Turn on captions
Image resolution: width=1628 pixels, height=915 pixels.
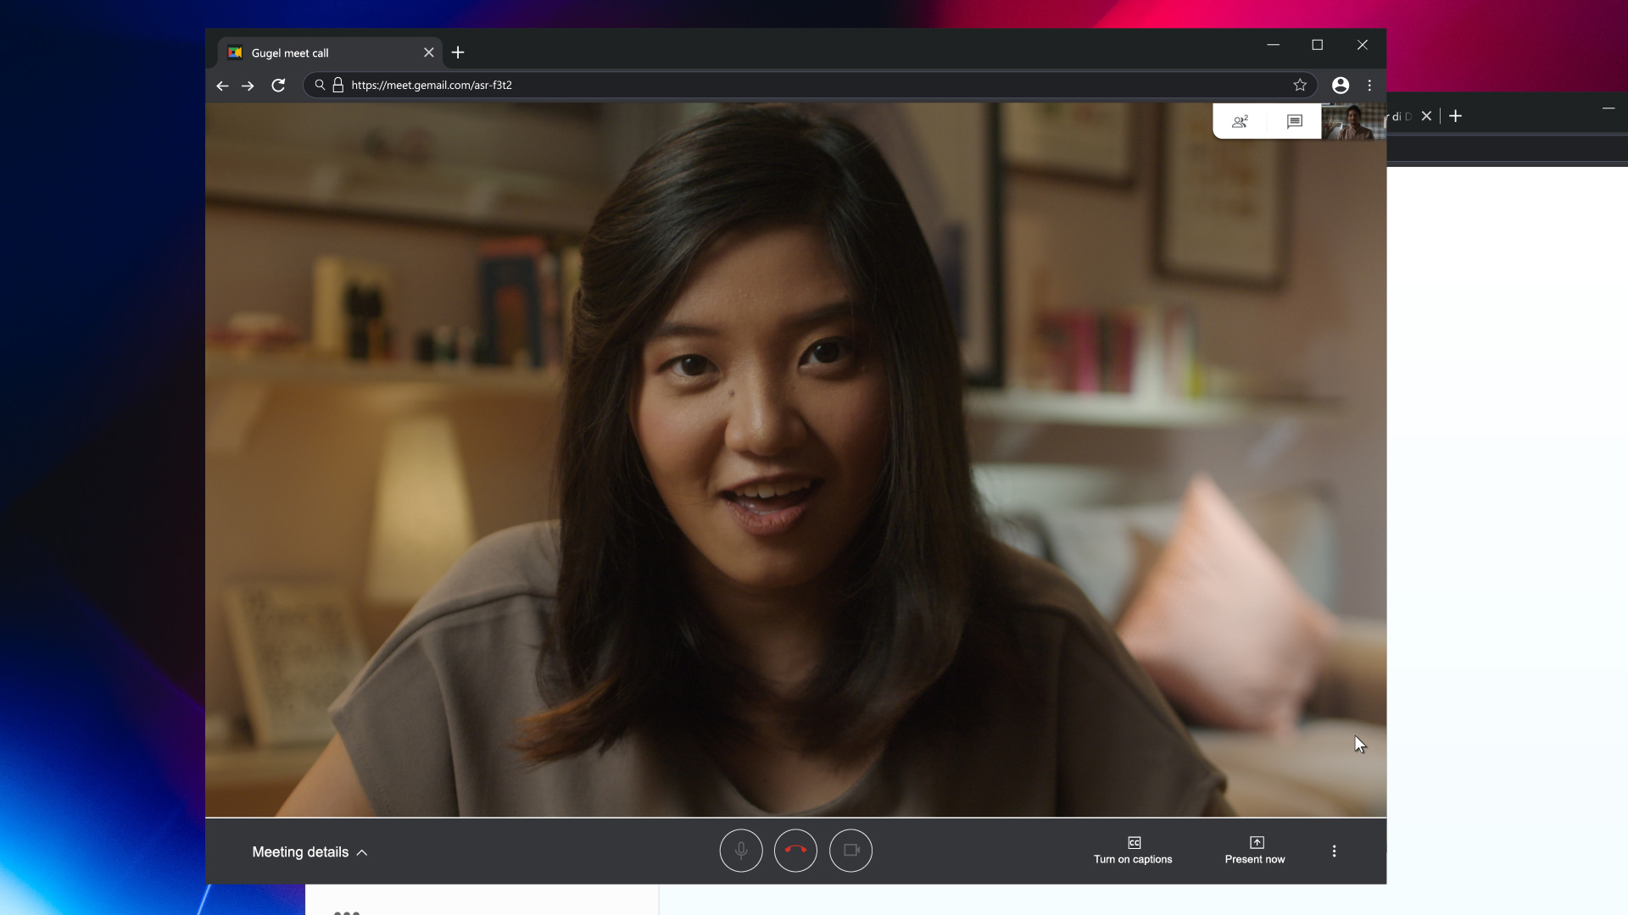(1133, 851)
